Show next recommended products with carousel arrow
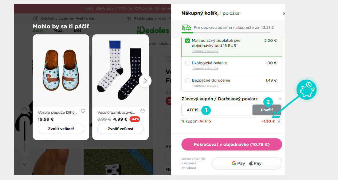This screenshot has width=338, height=180. coord(145,81)
